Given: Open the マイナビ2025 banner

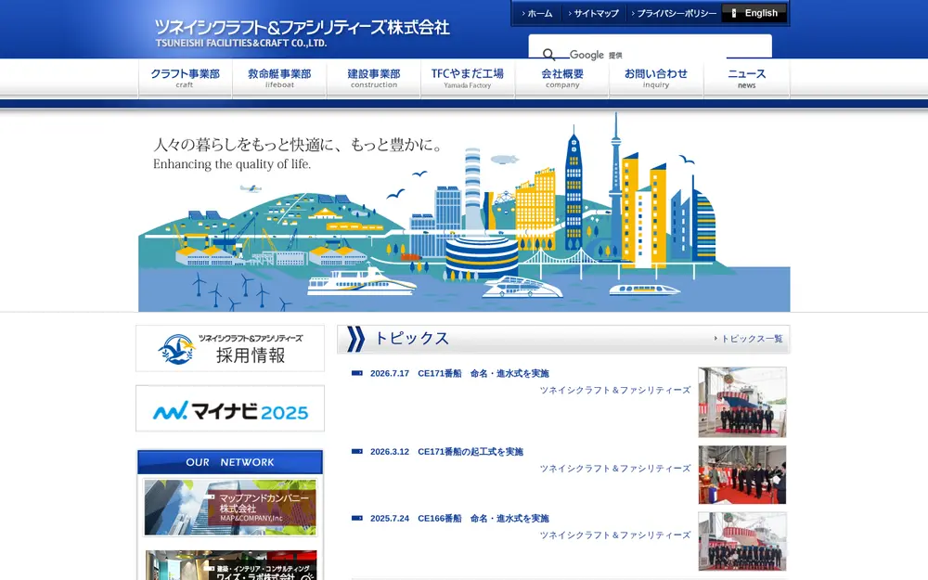Looking at the screenshot, I should (230, 409).
